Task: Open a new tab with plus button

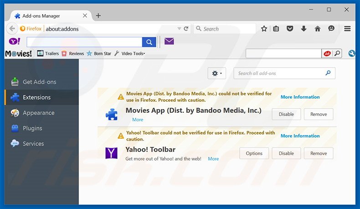Action: tap(98, 16)
